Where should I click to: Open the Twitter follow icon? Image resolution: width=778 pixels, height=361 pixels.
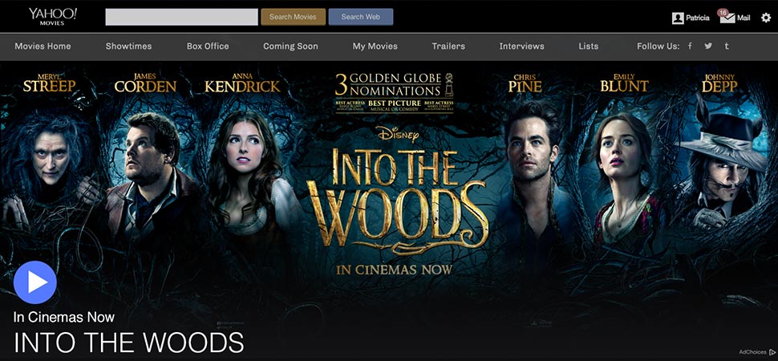coord(708,47)
